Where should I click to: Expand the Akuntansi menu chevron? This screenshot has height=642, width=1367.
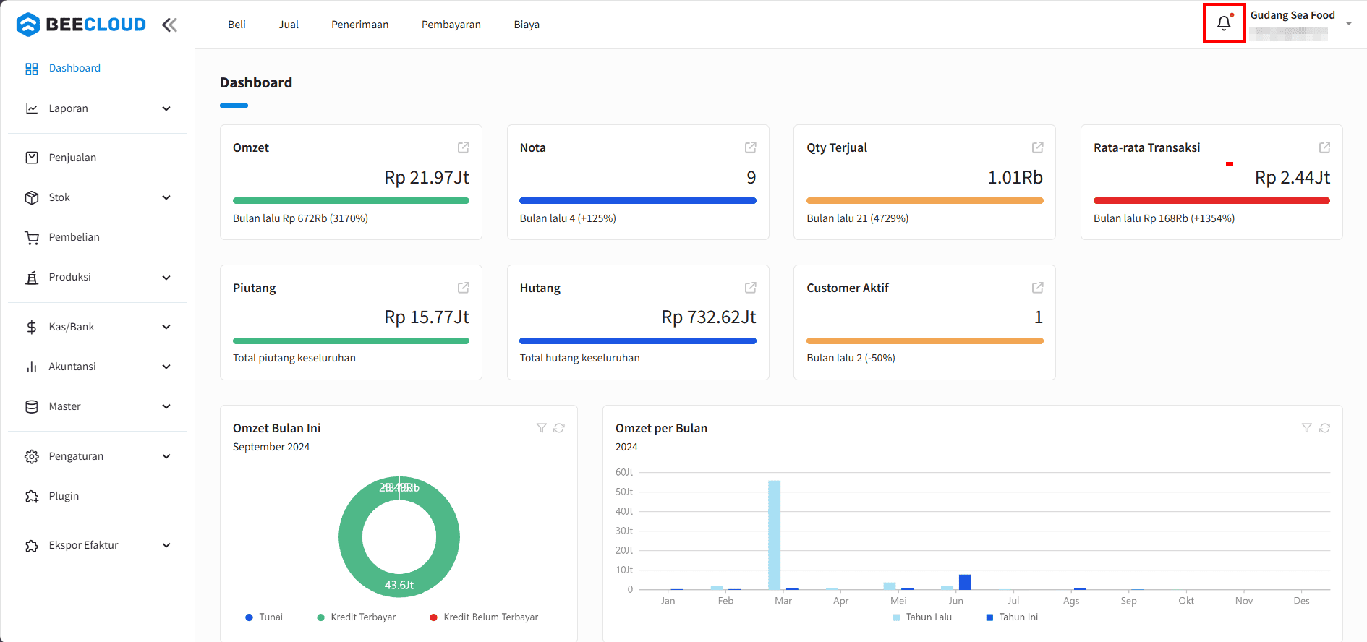(166, 367)
